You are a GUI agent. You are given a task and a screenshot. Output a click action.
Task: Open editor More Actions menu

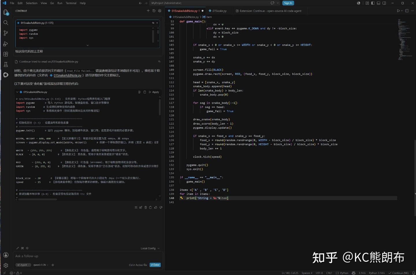[x=413, y=11]
